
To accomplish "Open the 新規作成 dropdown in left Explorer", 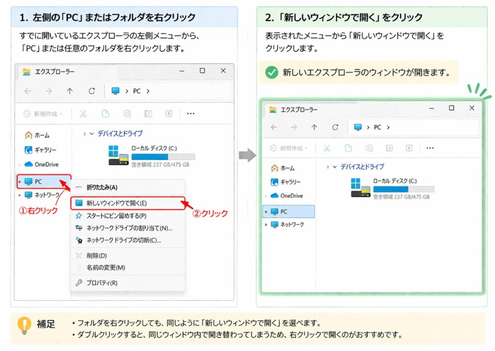I will tap(43, 114).
